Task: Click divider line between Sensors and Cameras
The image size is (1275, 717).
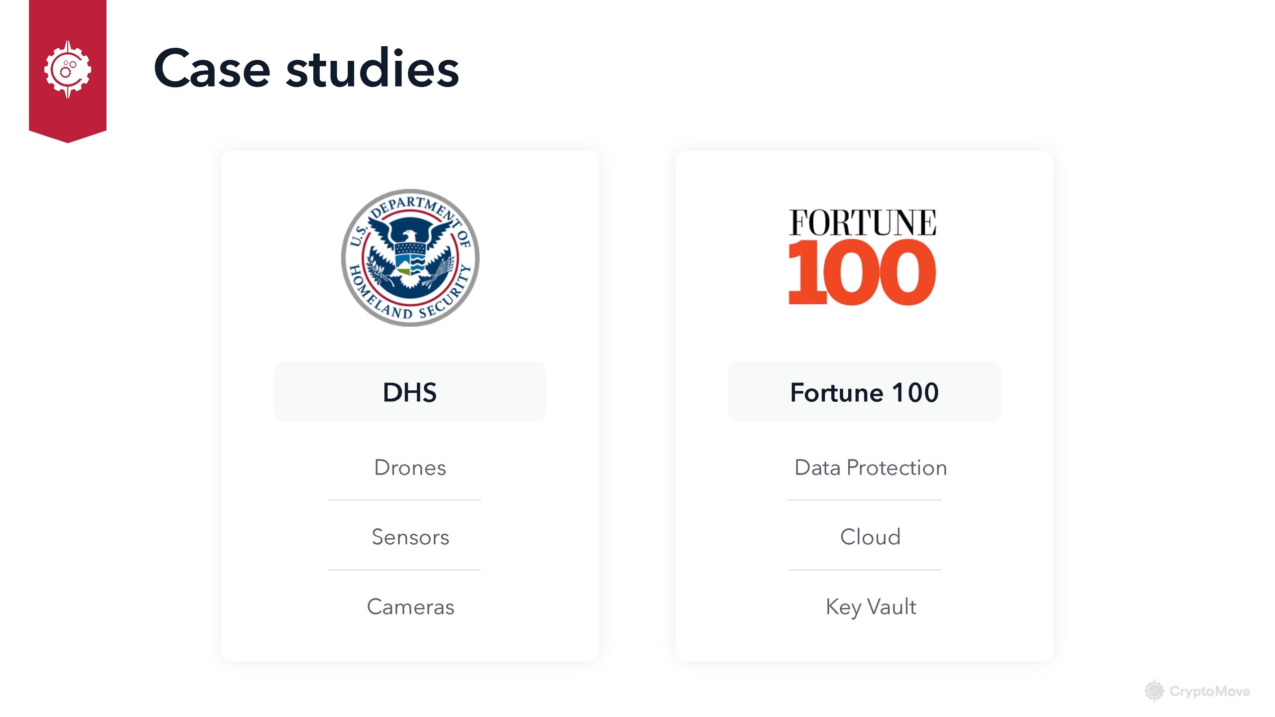Action: point(404,570)
